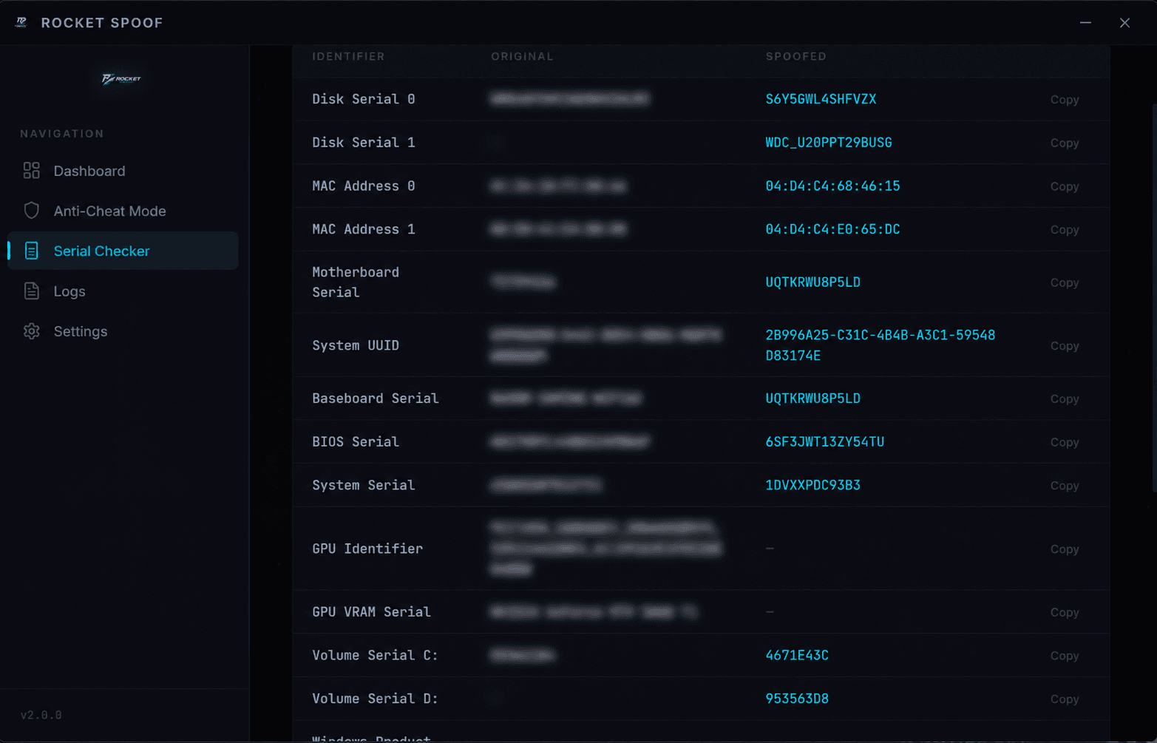Select spoofed MAC 04:D4:C4:E0:65:DC
Viewport: 1157px width, 743px height.
(x=832, y=229)
